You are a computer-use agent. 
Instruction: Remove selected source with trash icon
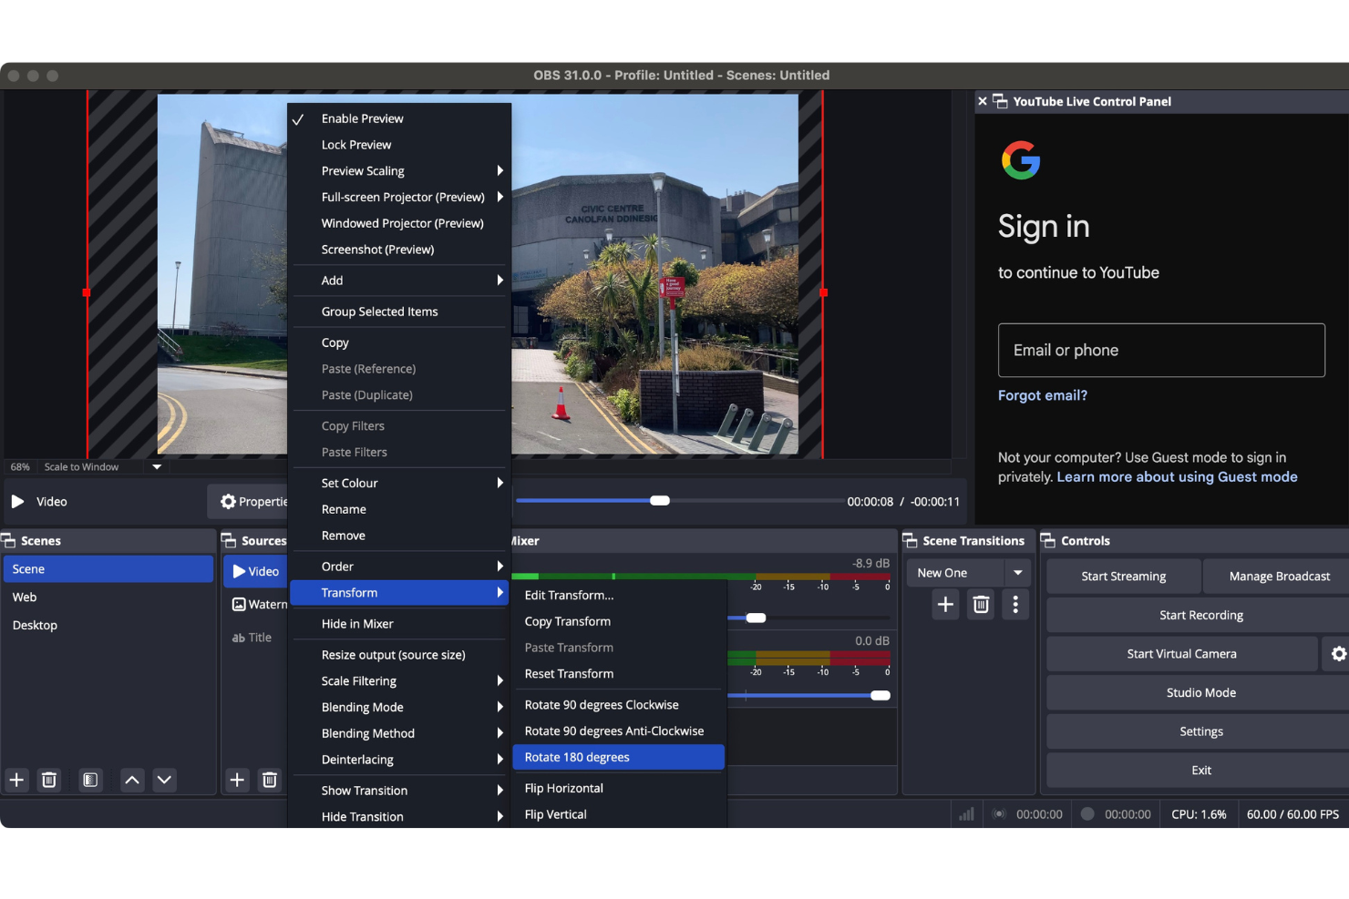point(270,780)
